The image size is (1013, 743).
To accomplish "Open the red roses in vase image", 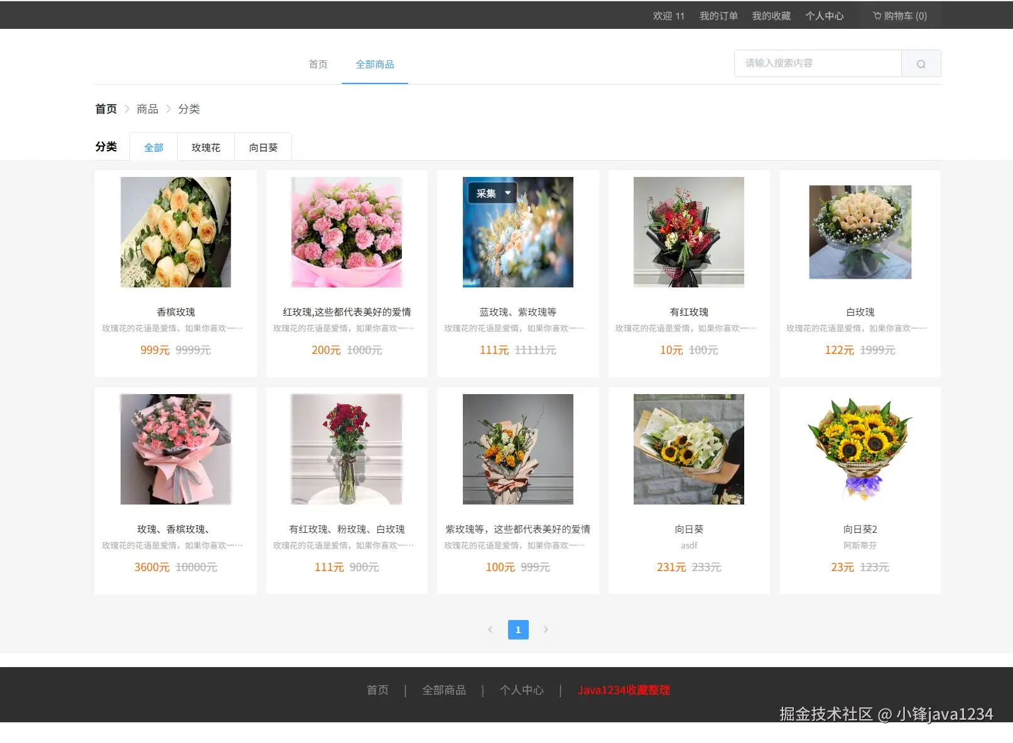I will pos(347,449).
